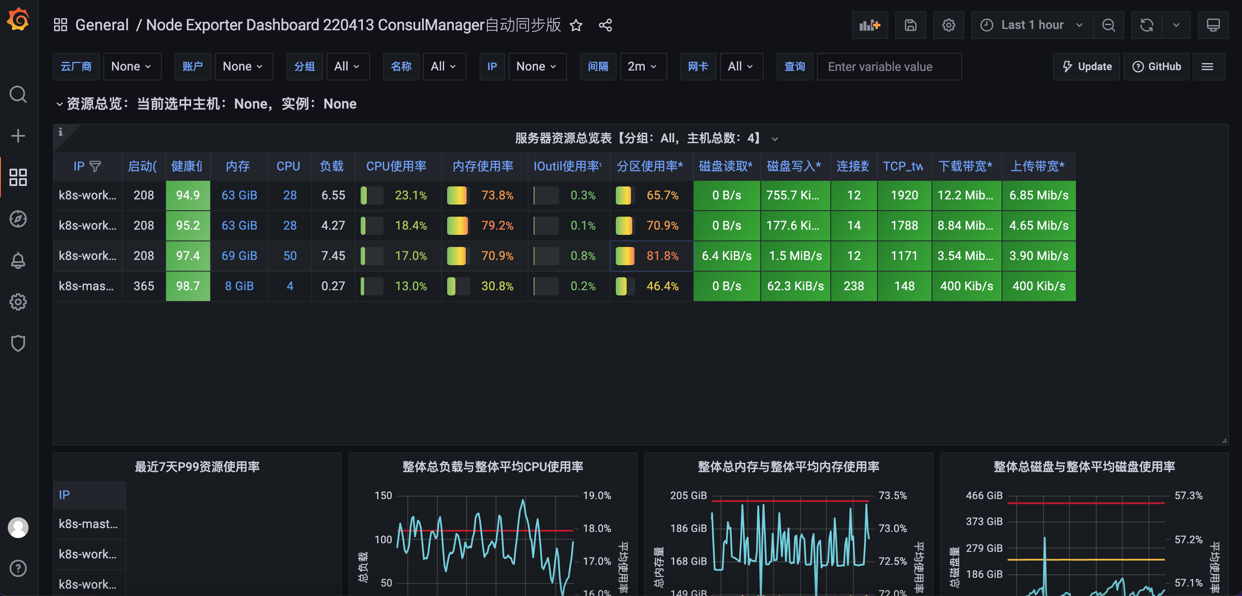1242x596 pixels.
Task: Cycle view mode with monitor icon
Action: coord(1213,25)
